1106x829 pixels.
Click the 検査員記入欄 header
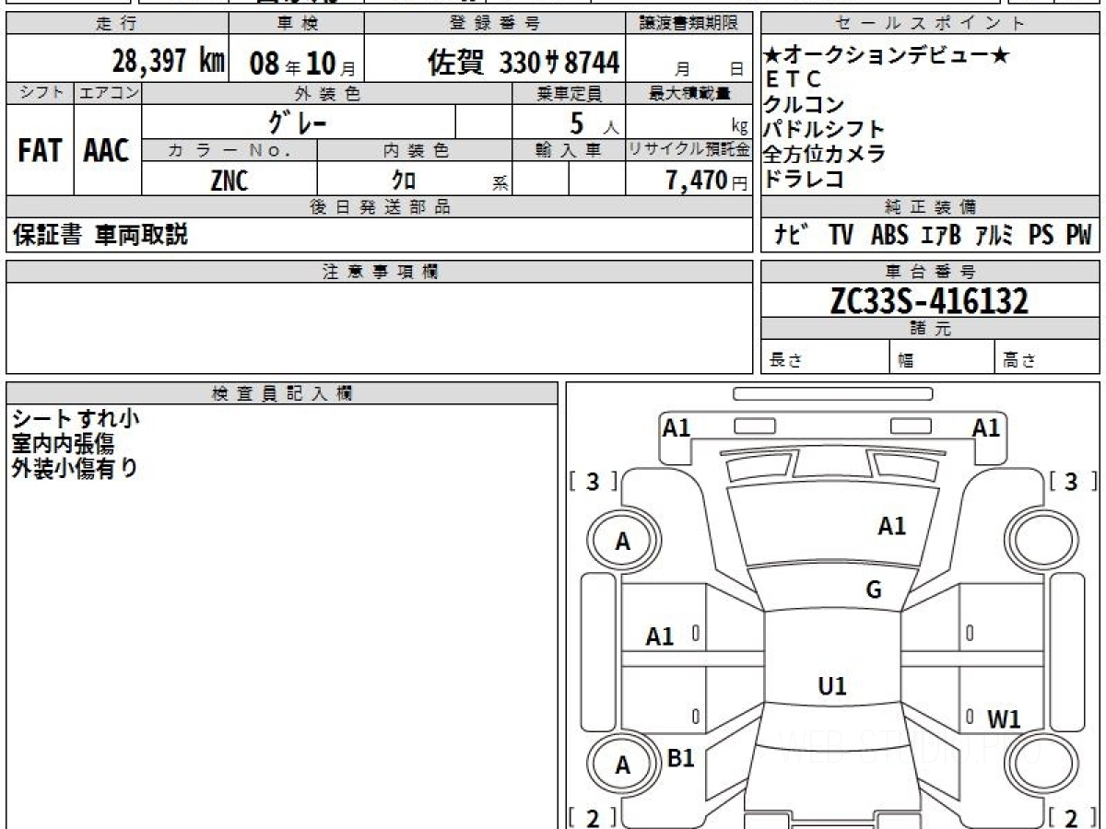282,393
